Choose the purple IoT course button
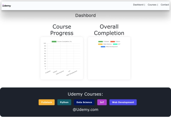This screenshot has height=128, width=171. tap(102, 102)
